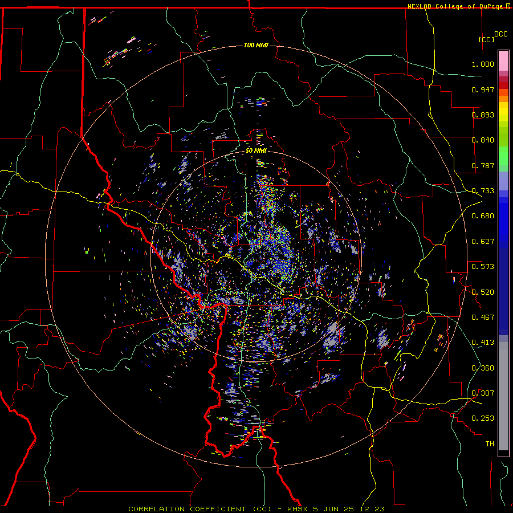The width and height of the screenshot is (513, 513).
Task: Click the 0.733 value on the color scale
Action: [x=483, y=191]
